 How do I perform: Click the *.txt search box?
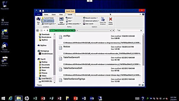128,31
